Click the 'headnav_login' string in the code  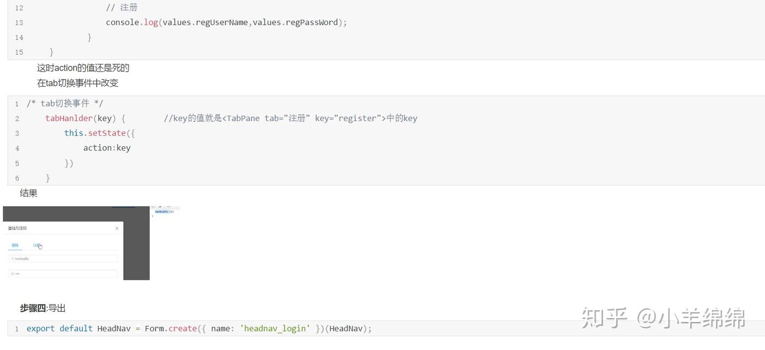(x=275, y=329)
